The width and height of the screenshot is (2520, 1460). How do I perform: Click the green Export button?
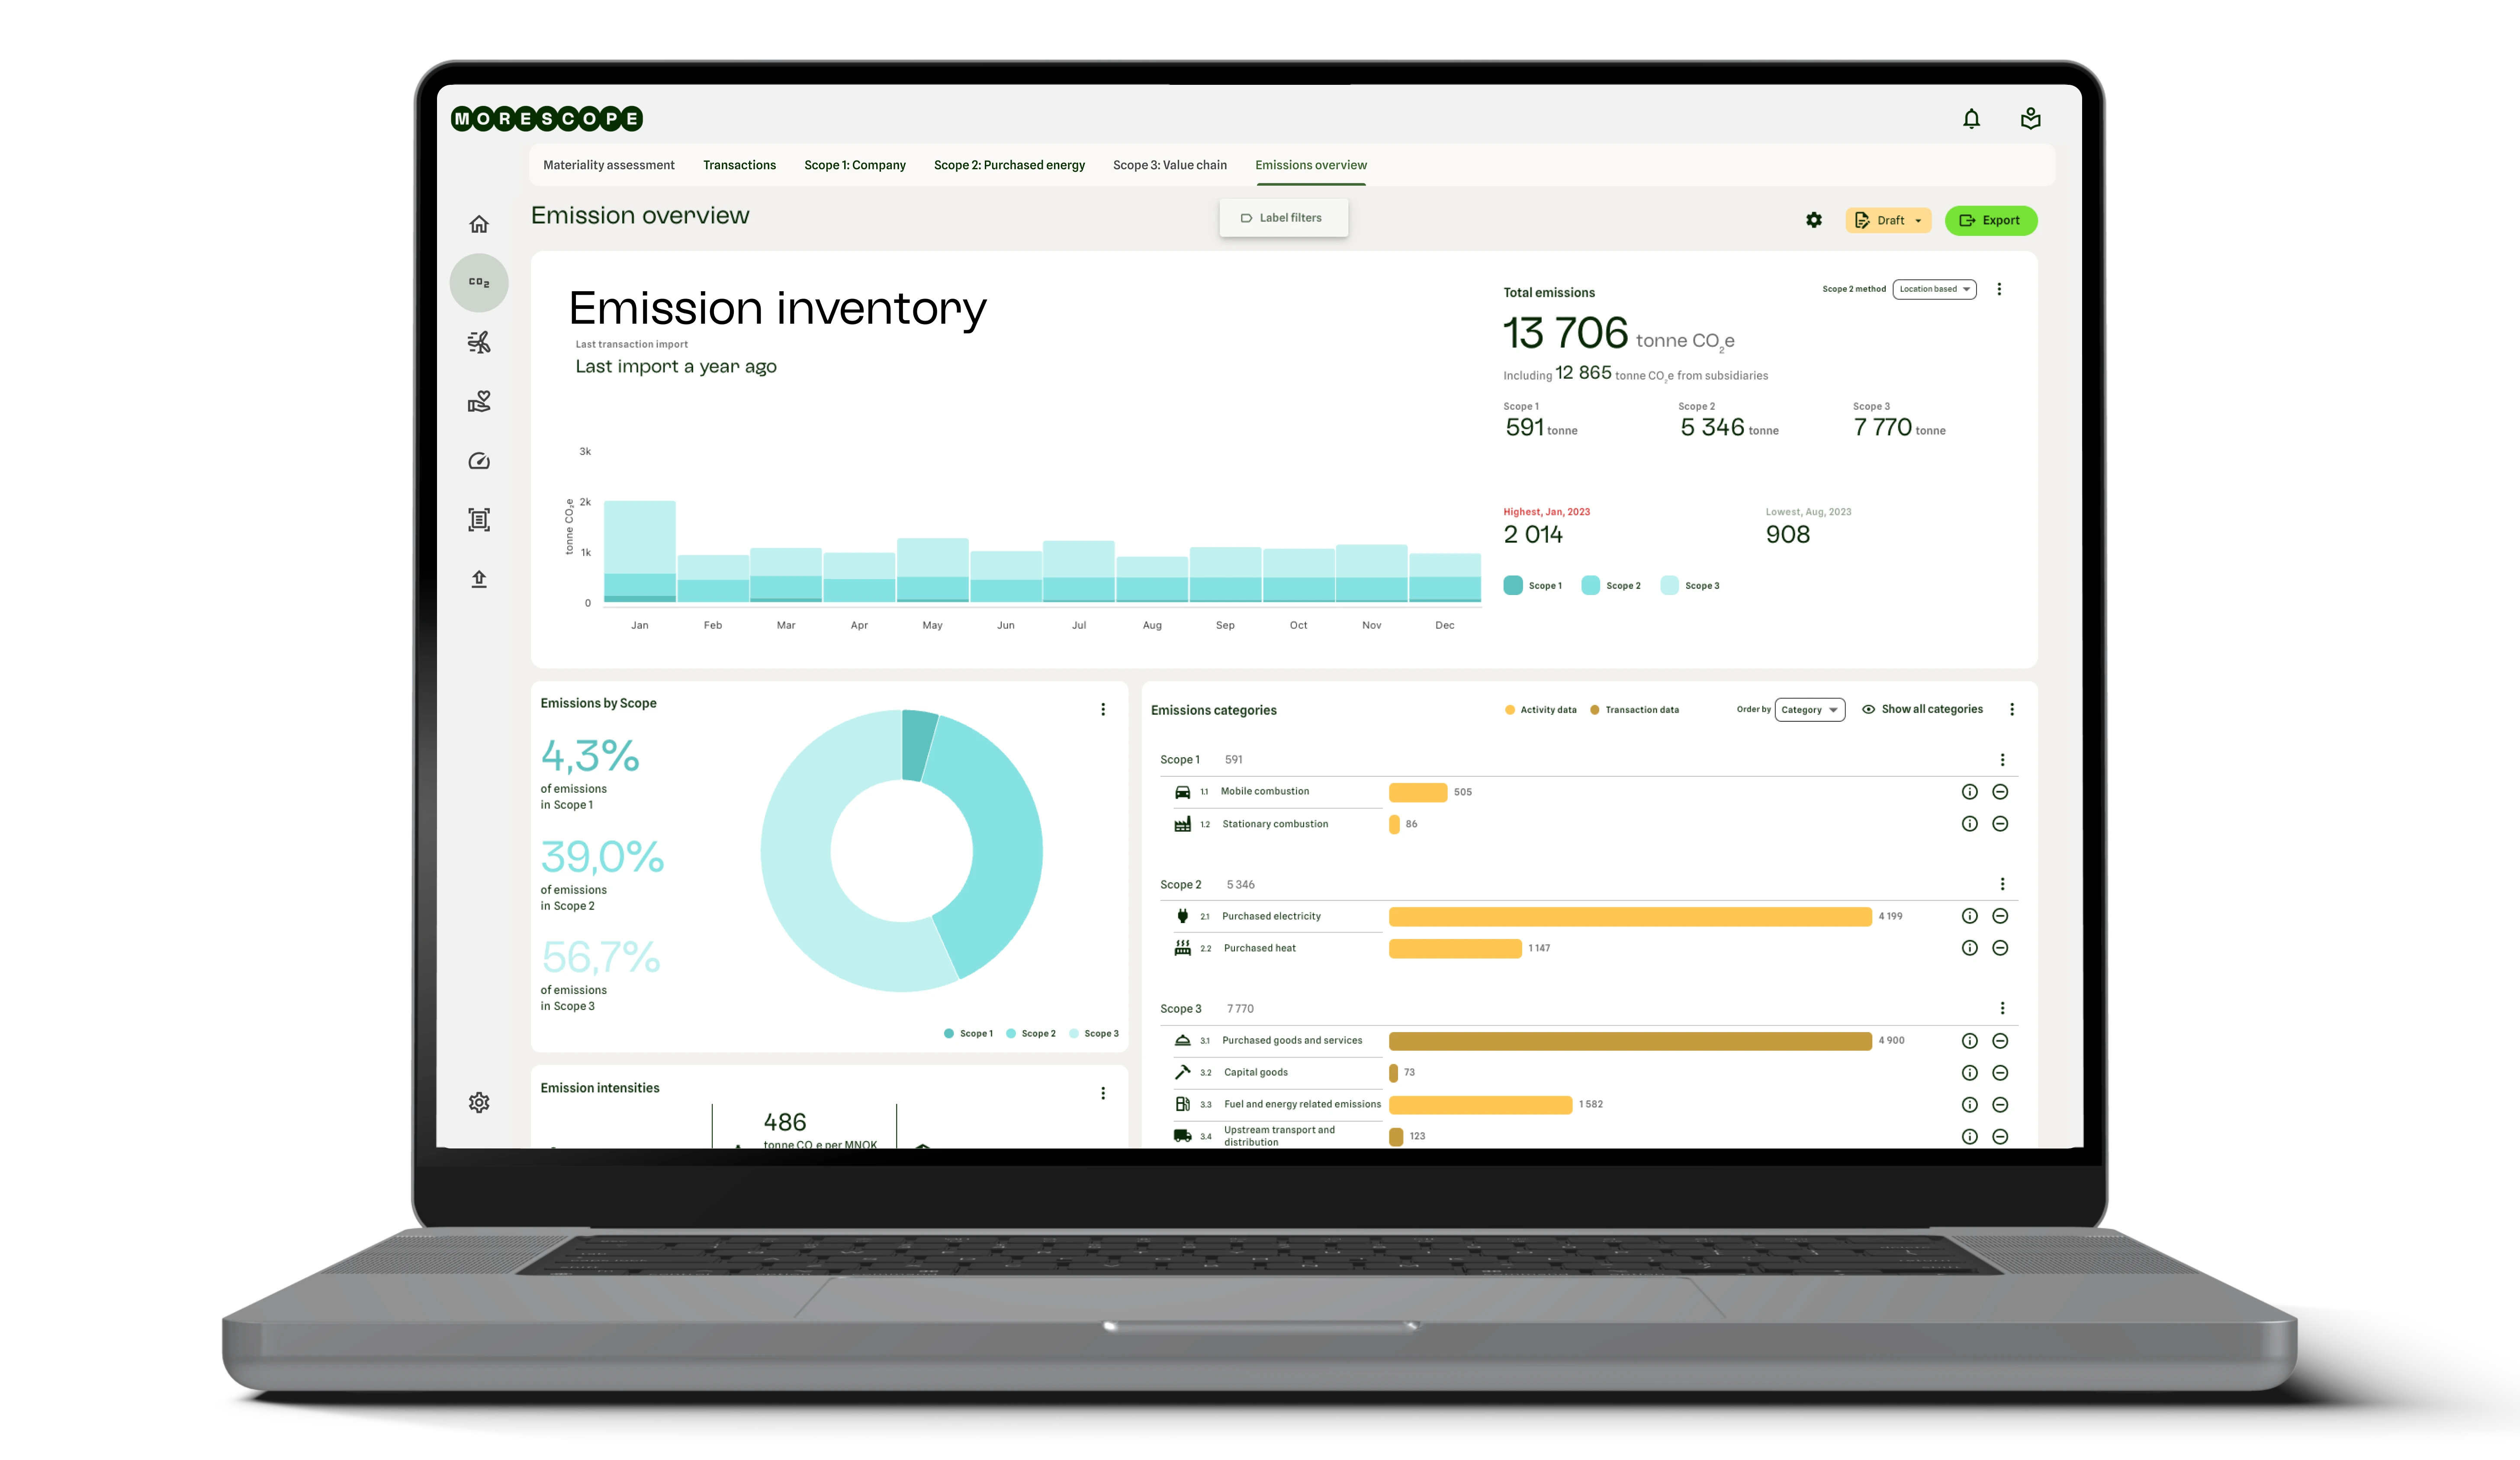(1990, 220)
